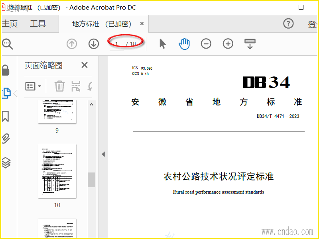Click thumbnail scrollbar up arrow
319x239 pixels.
click(92, 105)
